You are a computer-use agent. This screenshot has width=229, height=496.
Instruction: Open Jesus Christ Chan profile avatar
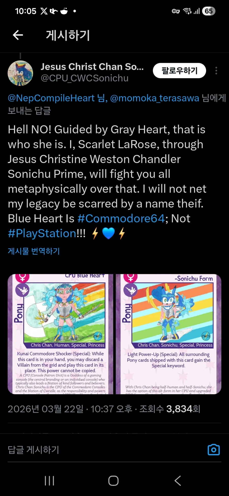coord(20,73)
